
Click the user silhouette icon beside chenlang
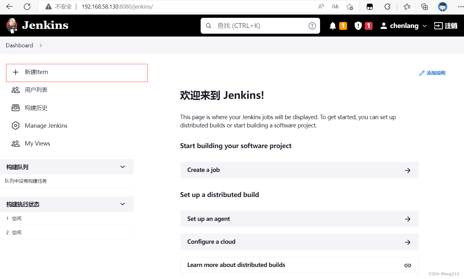pyautogui.click(x=384, y=26)
